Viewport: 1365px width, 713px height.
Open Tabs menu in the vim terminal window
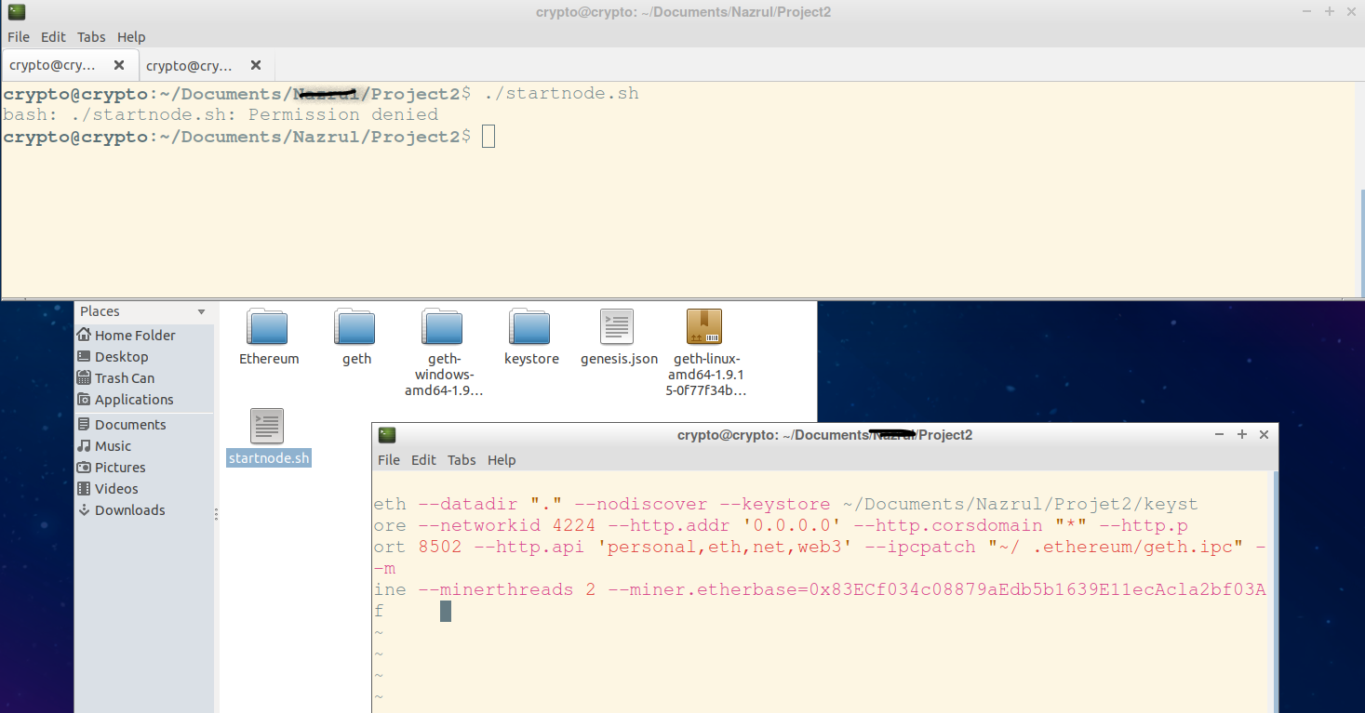tap(462, 460)
